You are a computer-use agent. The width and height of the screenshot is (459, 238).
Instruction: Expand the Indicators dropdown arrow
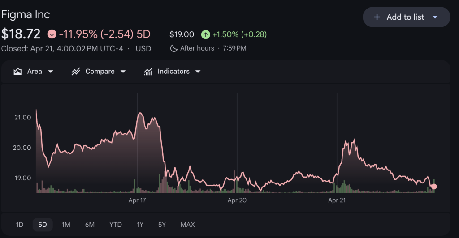coord(198,72)
